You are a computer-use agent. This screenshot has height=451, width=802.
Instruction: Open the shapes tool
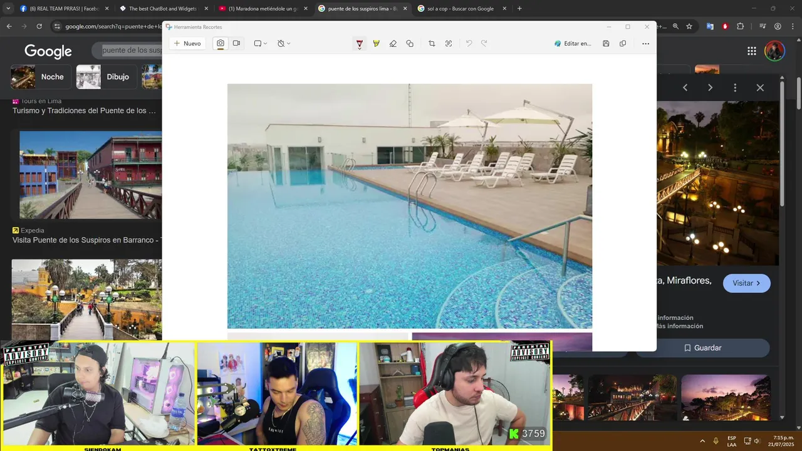tap(410, 43)
